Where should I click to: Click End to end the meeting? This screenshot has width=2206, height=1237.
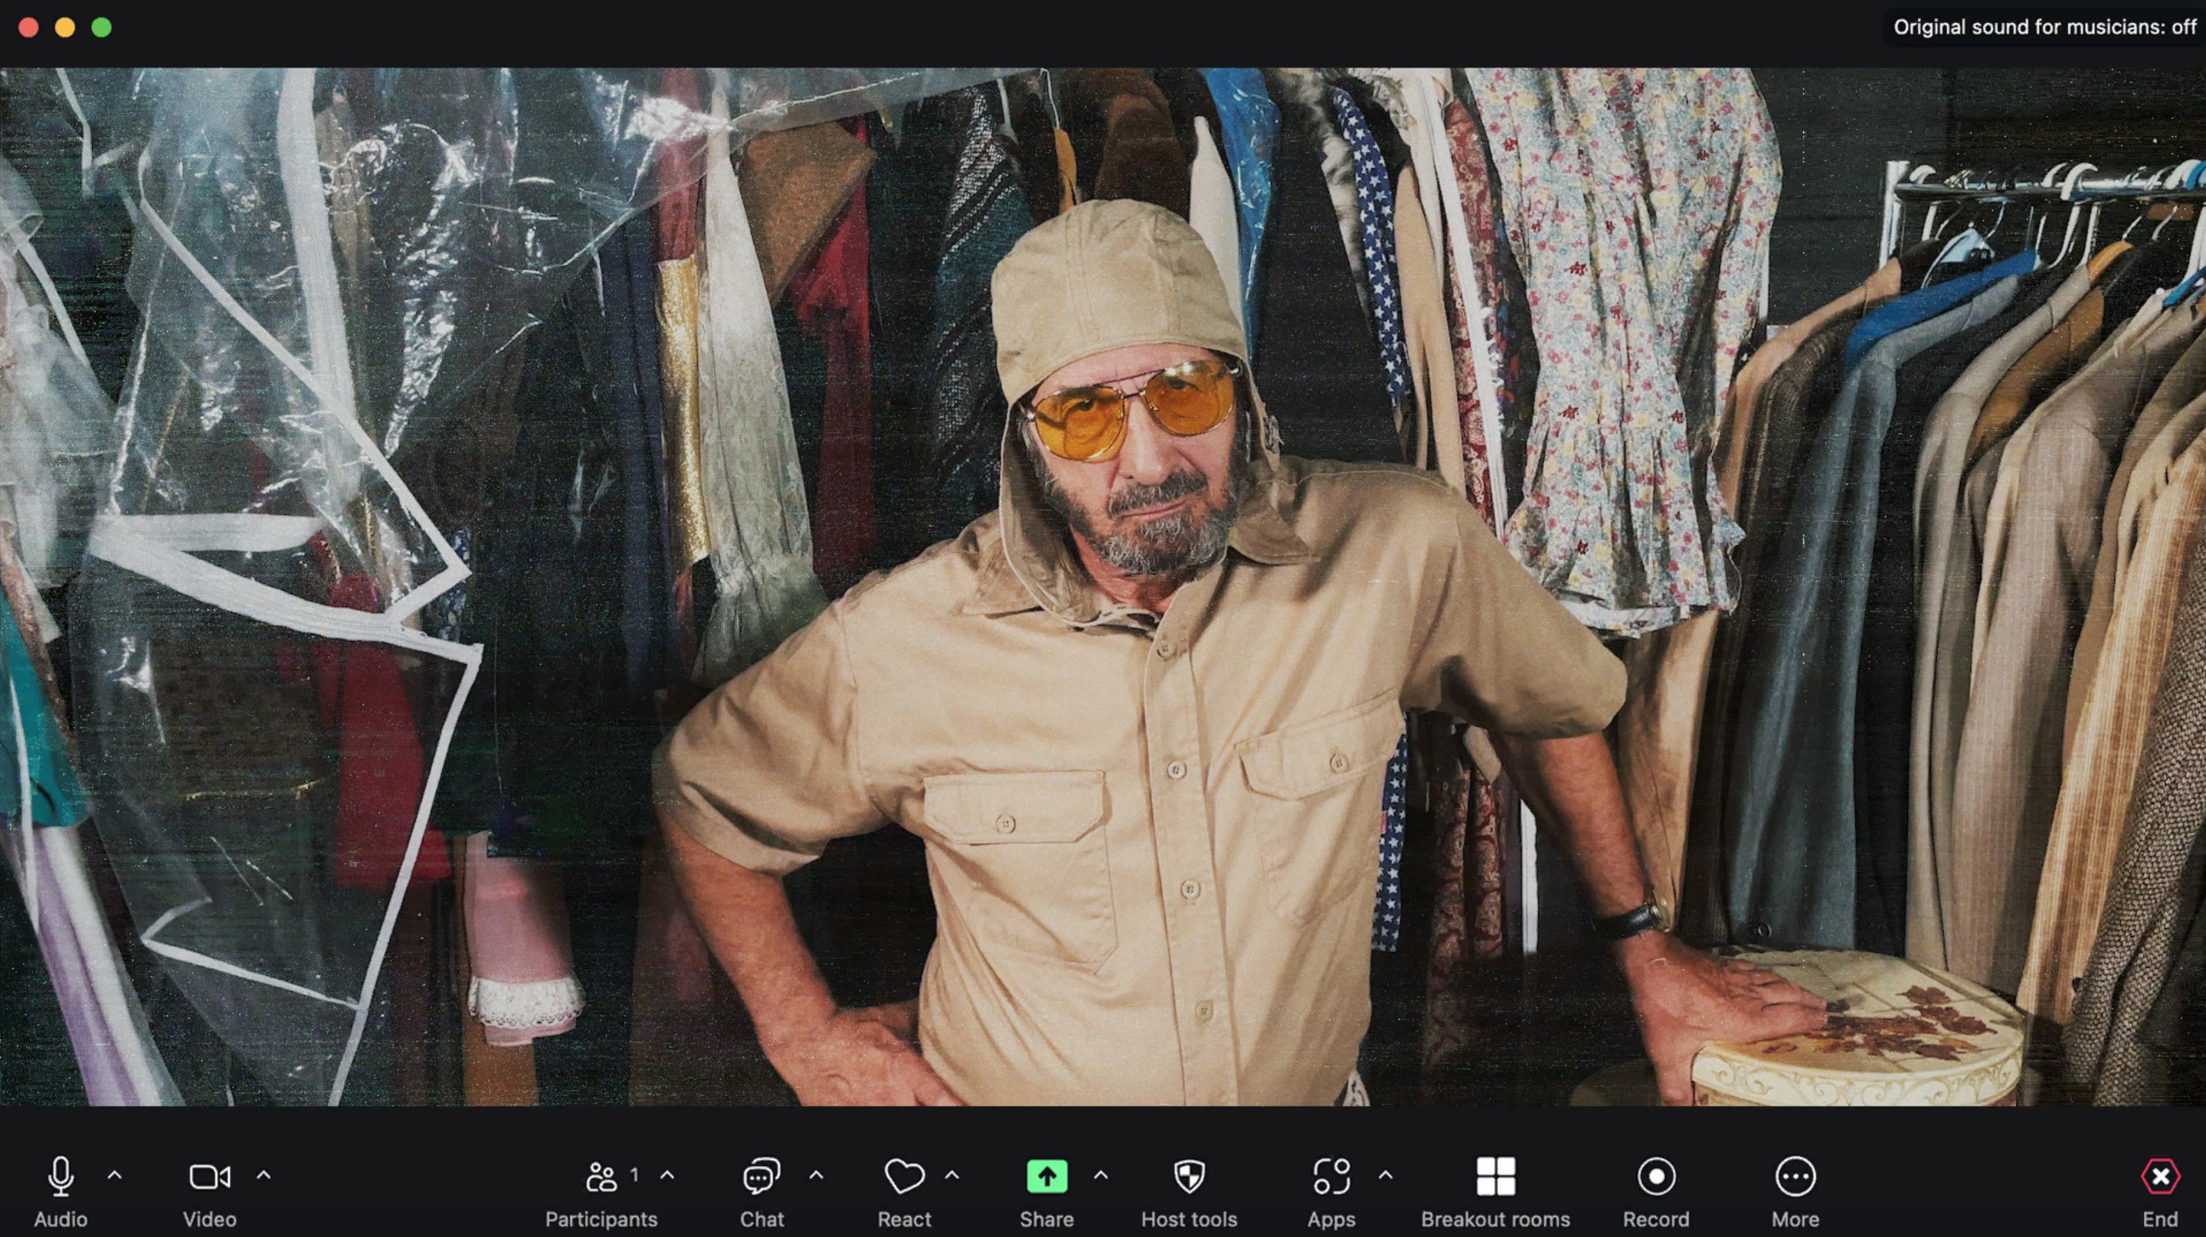pyautogui.click(x=2160, y=1177)
